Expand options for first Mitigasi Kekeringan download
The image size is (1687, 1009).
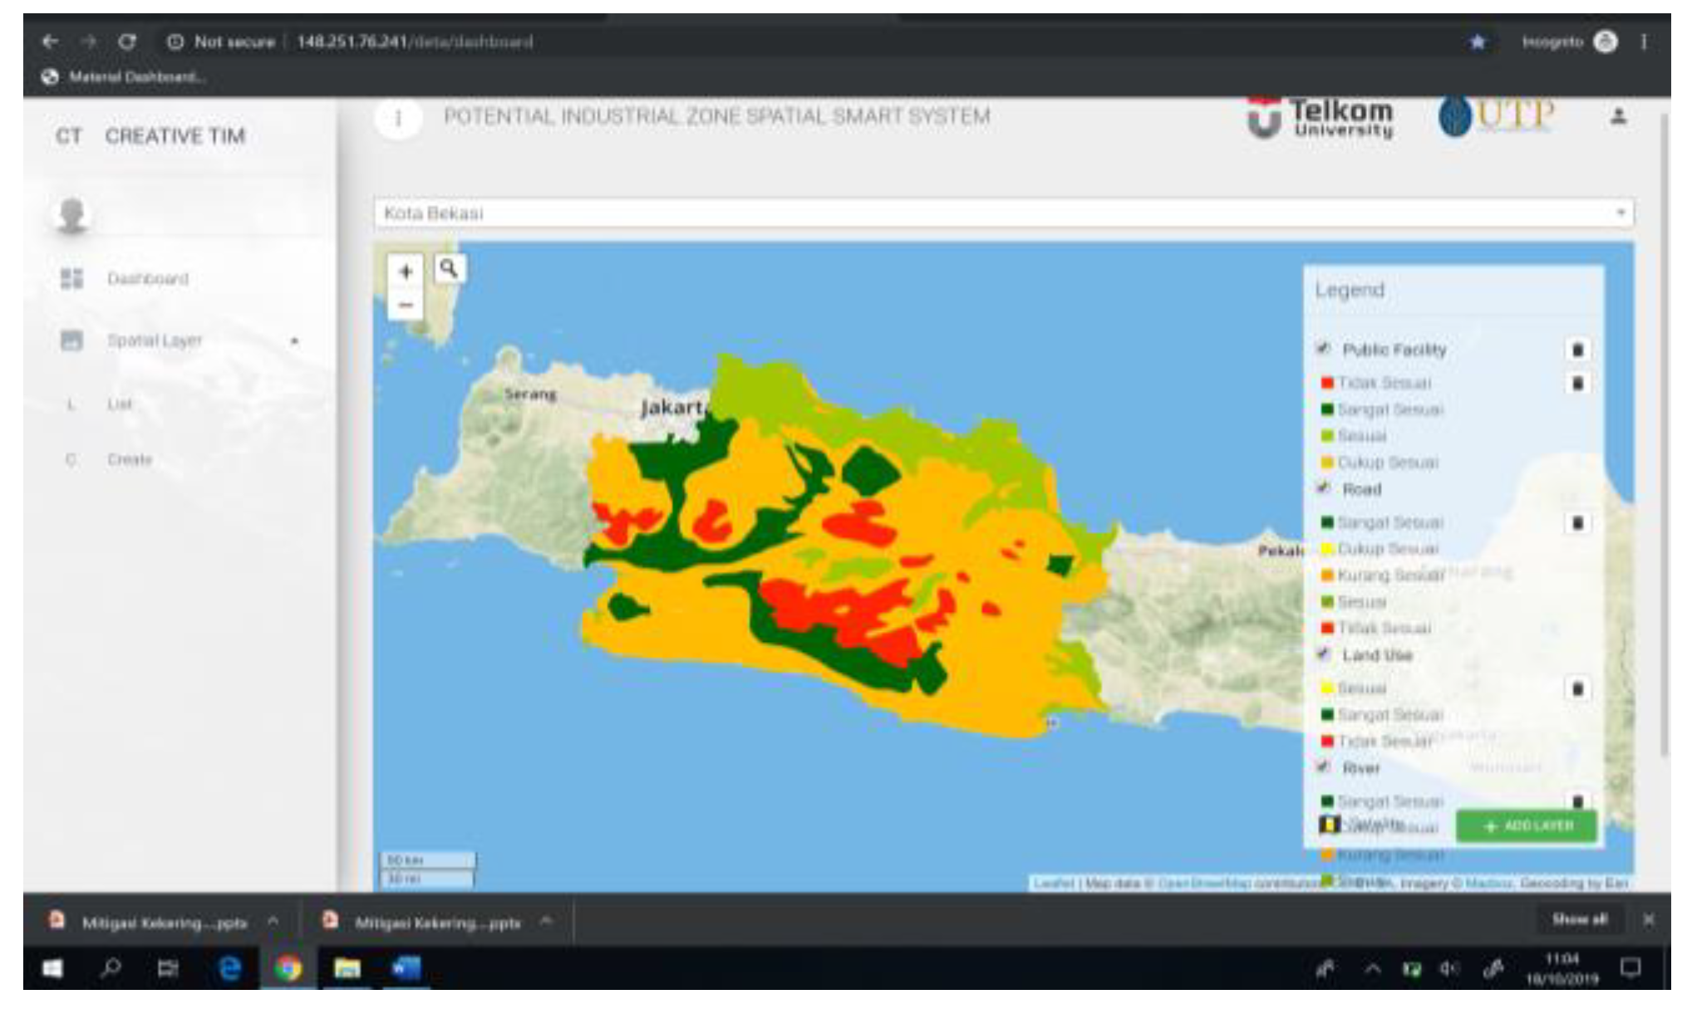(273, 921)
